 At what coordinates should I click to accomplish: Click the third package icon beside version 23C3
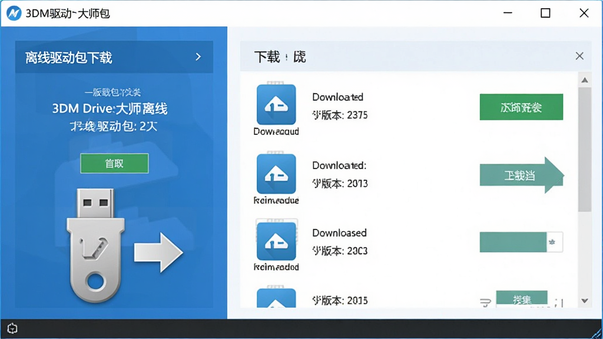tap(276, 241)
